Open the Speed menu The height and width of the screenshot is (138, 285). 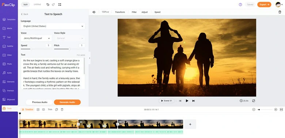point(157,12)
